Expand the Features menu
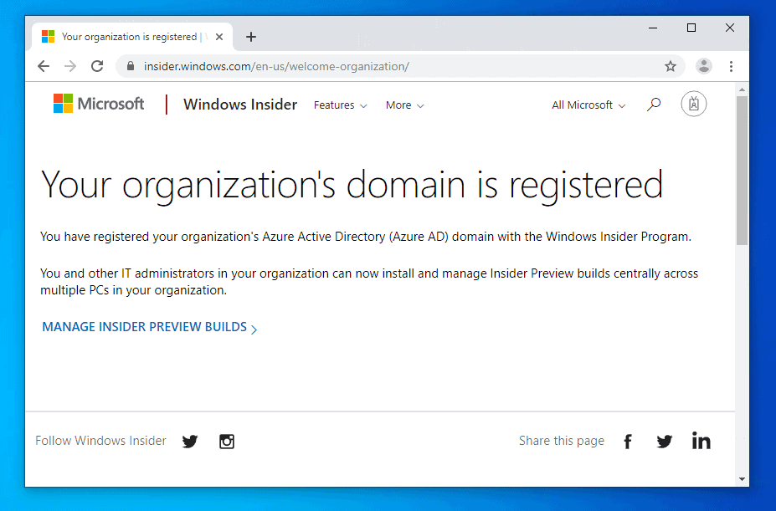This screenshot has width=776, height=511. (340, 105)
